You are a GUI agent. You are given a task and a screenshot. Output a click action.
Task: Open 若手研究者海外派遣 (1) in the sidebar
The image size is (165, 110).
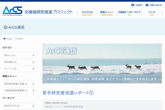[16, 84]
